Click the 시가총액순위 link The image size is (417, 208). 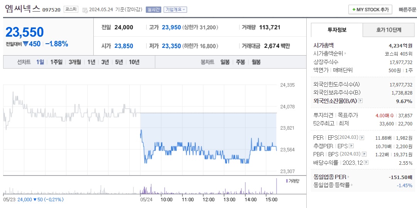click(x=328, y=54)
